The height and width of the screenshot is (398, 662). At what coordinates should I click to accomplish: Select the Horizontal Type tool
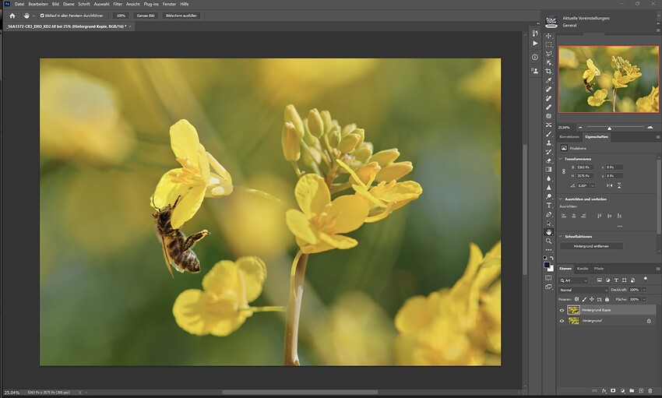(x=548, y=205)
